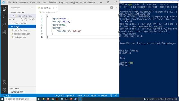Switch to Visual Studio Code taskbar icon
179x101 pixels.
(x=80, y=99)
